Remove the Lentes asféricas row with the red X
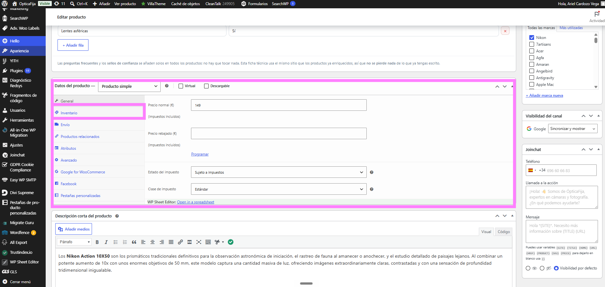The height and width of the screenshot is (287, 605). (505, 31)
